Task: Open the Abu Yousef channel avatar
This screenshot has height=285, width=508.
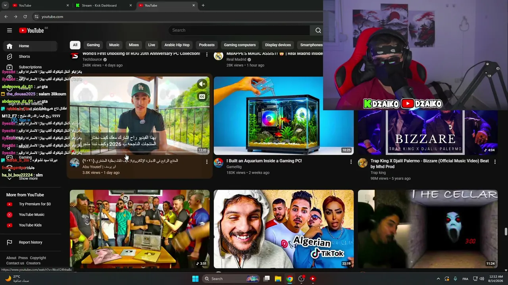Action: coord(75,163)
